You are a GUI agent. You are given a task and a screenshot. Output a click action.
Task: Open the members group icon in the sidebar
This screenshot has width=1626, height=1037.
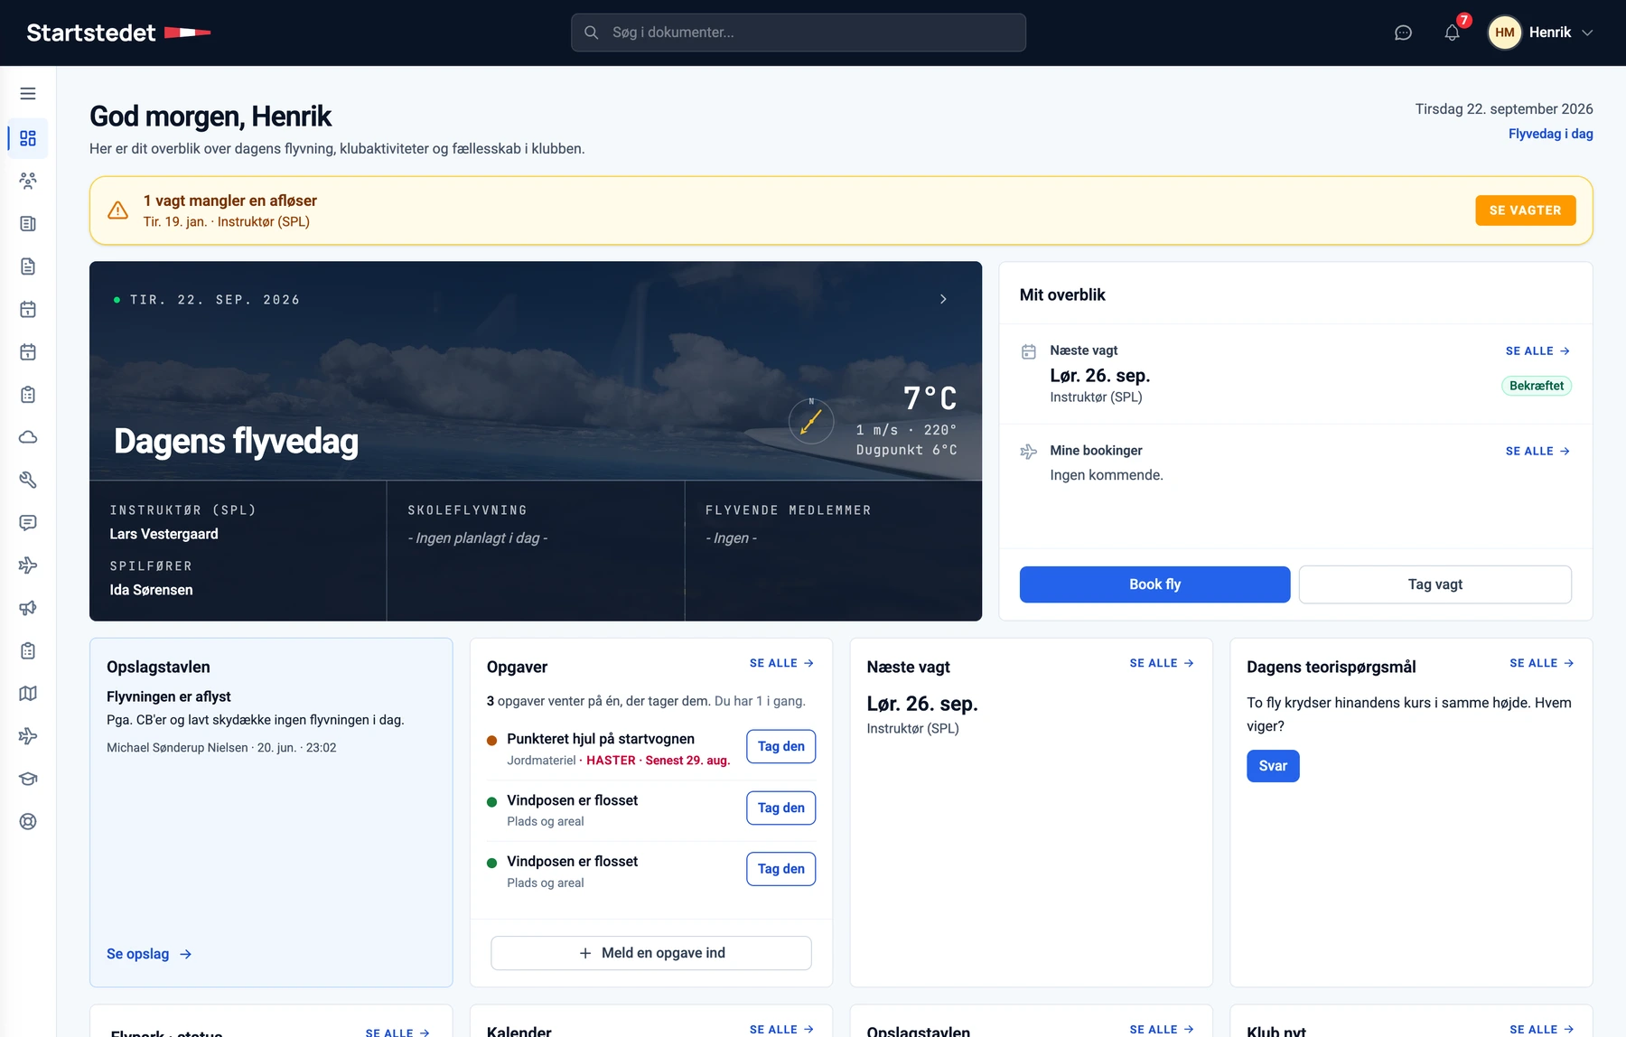click(x=28, y=181)
